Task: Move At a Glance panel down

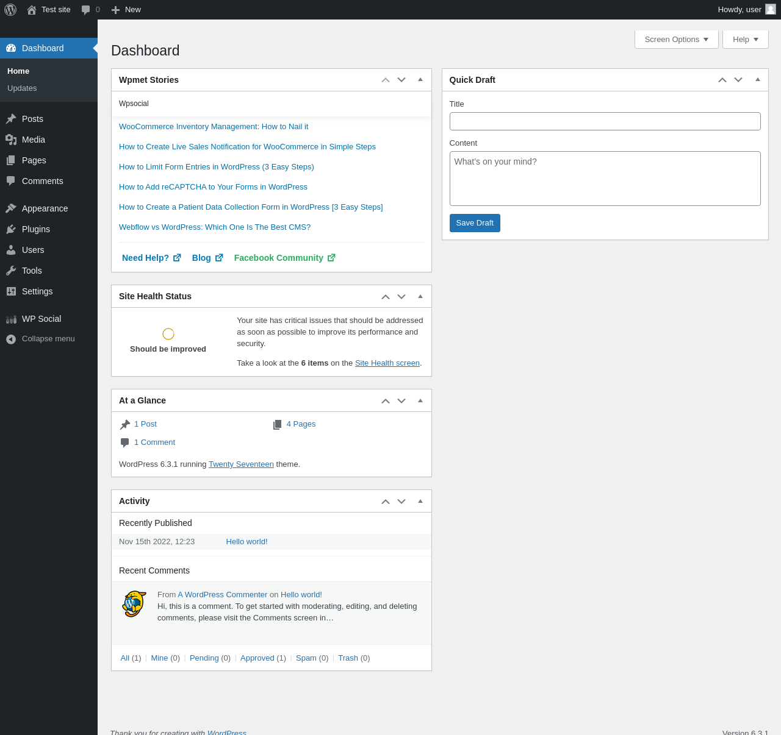Action: pos(401,400)
